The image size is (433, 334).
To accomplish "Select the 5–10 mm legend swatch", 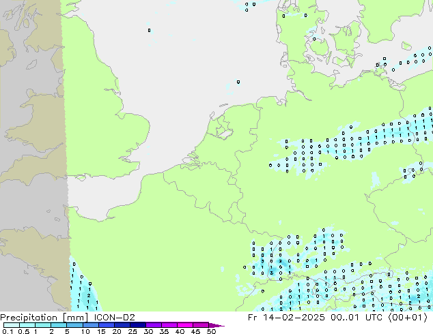I will tap(74, 325).
